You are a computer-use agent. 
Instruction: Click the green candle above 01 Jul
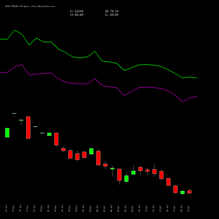(92, 151)
